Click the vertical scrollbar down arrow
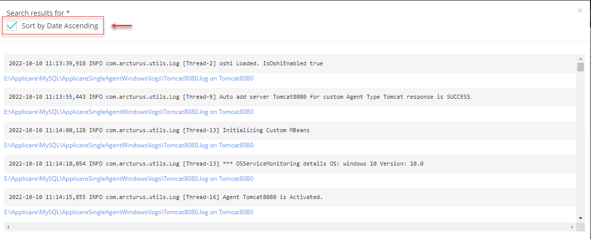This screenshot has width=591, height=239. [x=580, y=218]
